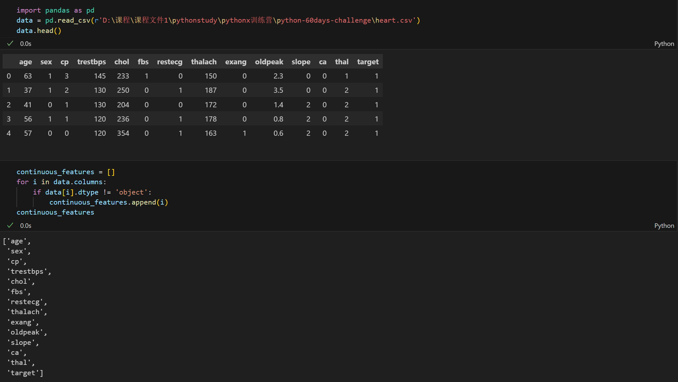
Task: Click row index 2 in the dataframe output
Action: [9, 105]
